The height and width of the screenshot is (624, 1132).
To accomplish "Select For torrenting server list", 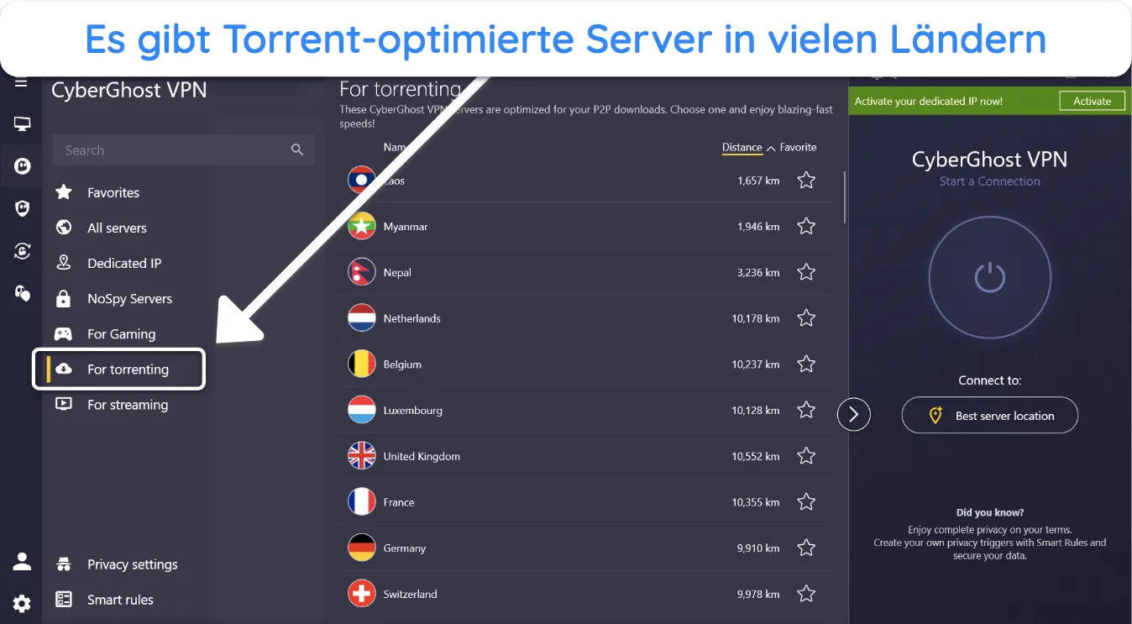I will click(118, 369).
